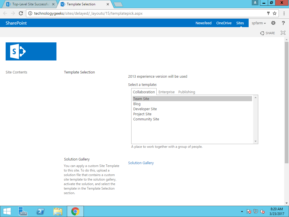Open the saved password key icon
Screen dimensions: 289x217
coord(268,13)
